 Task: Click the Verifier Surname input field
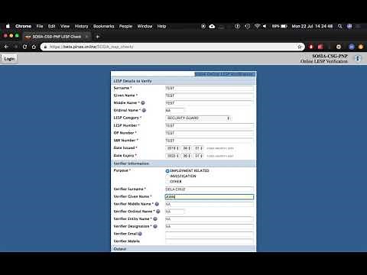point(209,189)
